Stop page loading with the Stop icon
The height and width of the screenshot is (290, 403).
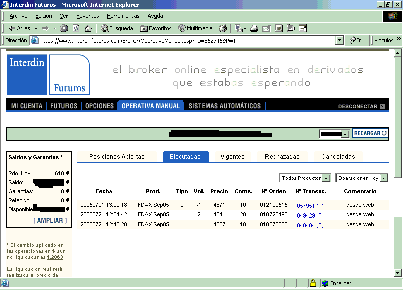pos(64,28)
